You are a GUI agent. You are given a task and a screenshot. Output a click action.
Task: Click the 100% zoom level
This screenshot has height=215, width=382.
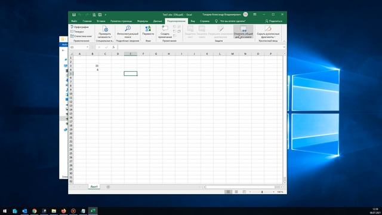pos(280,192)
